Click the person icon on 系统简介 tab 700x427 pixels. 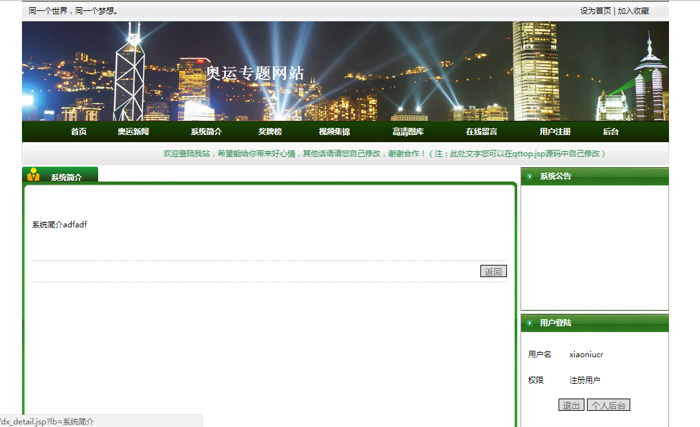pyautogui.click(x=34, y=174)
